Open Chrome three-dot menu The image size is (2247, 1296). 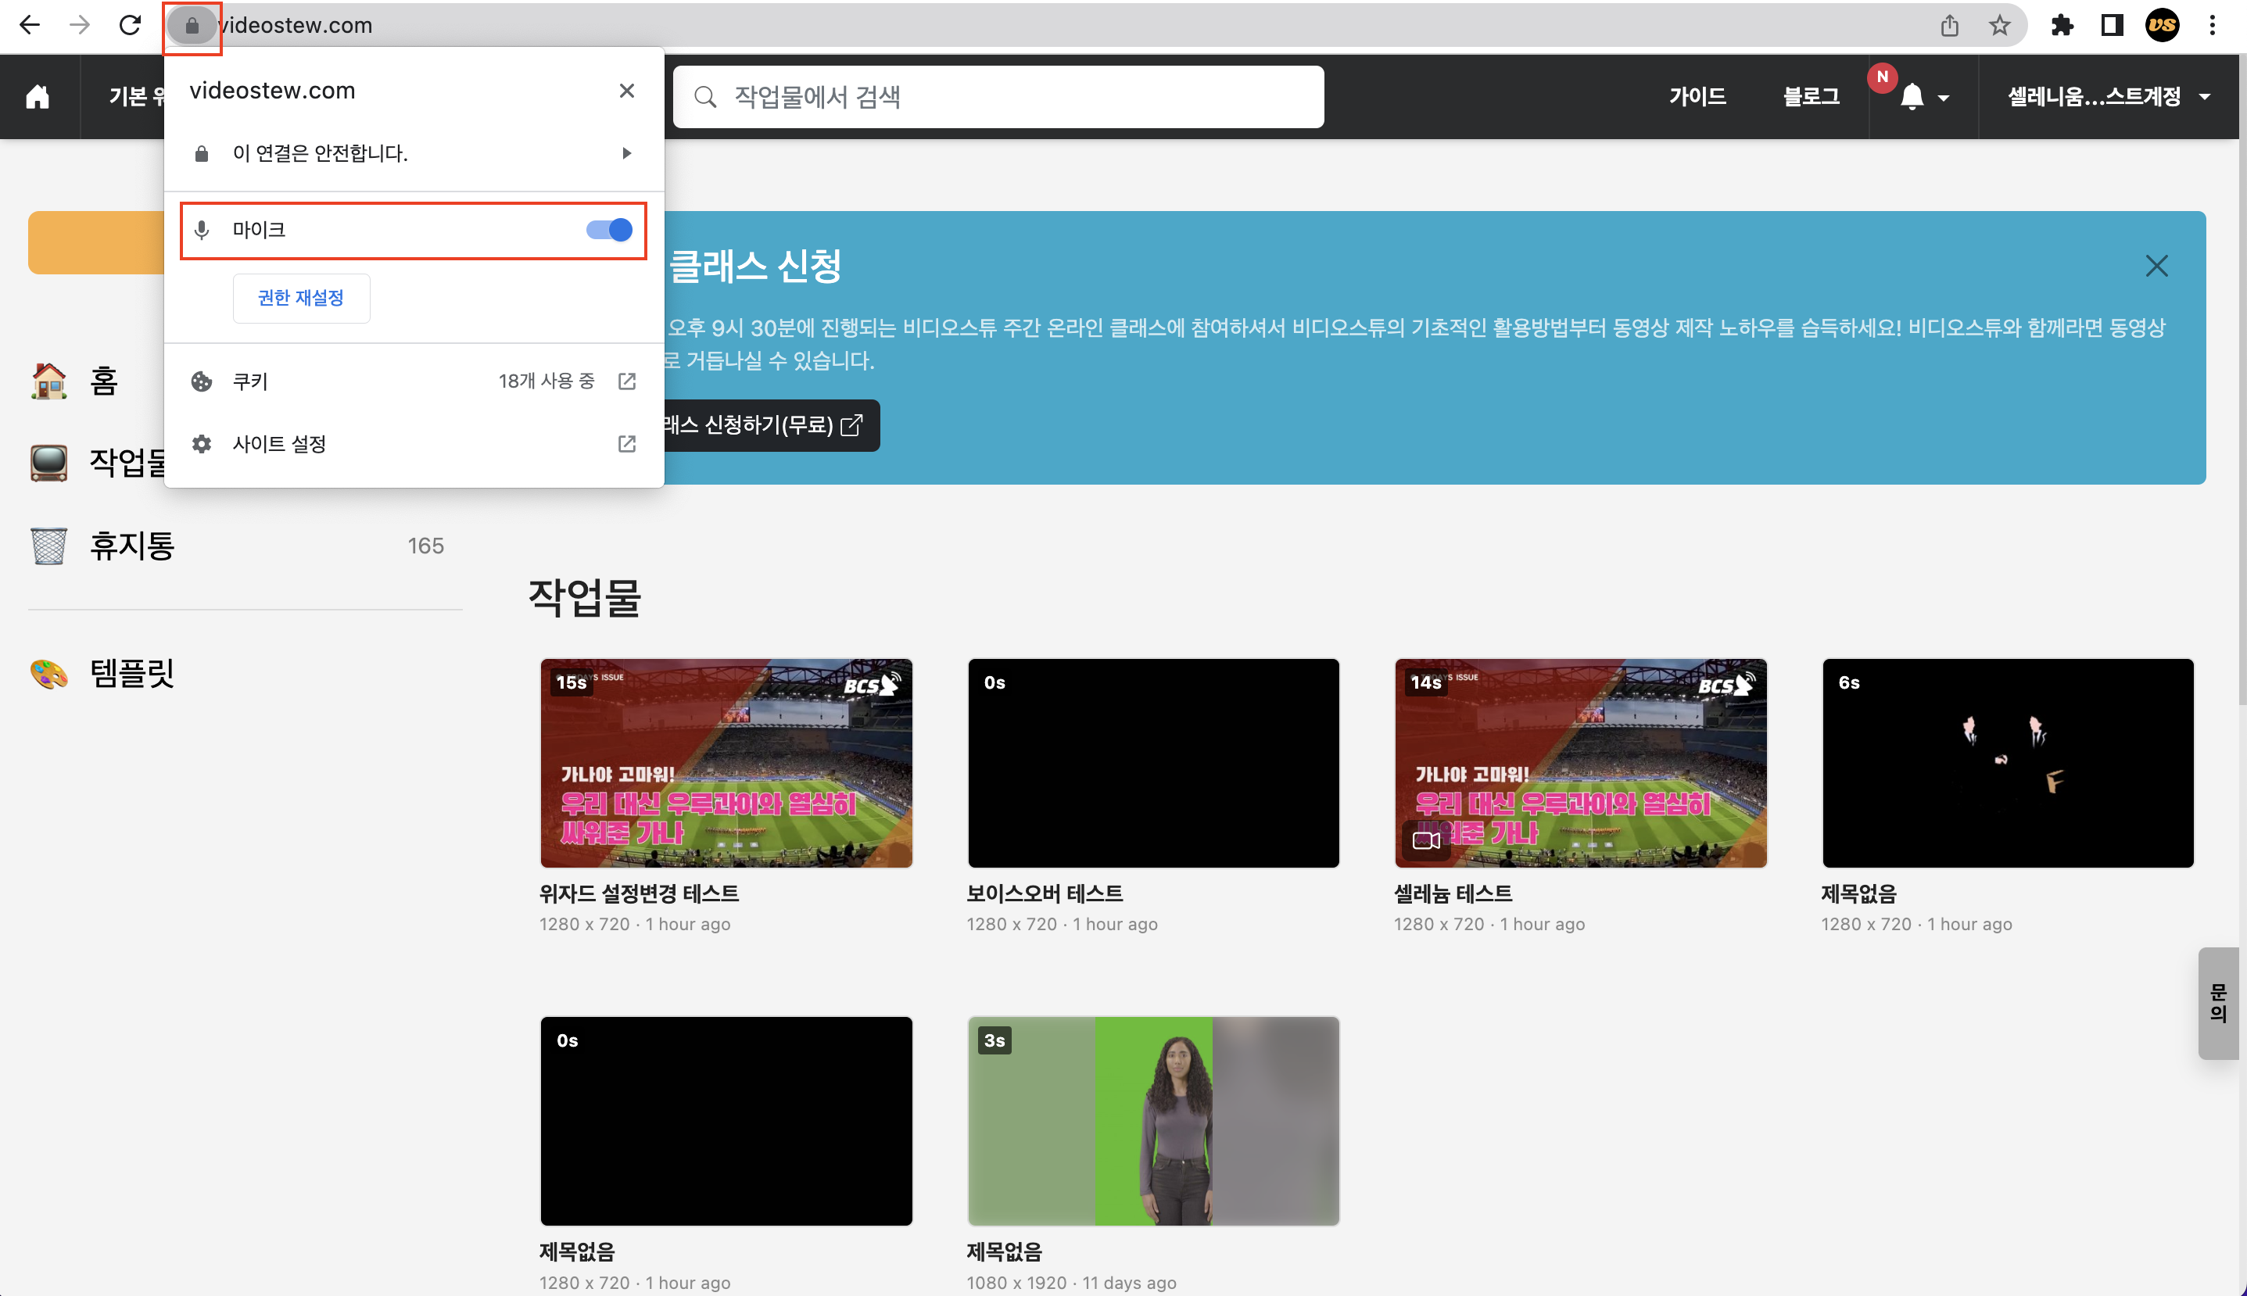pos(2211,25)
